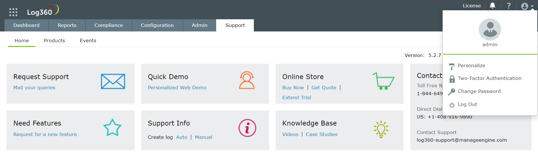Click the Online Store shopping cart icon
This screenshot has height=155, width=538.
[x=383, y=81]
